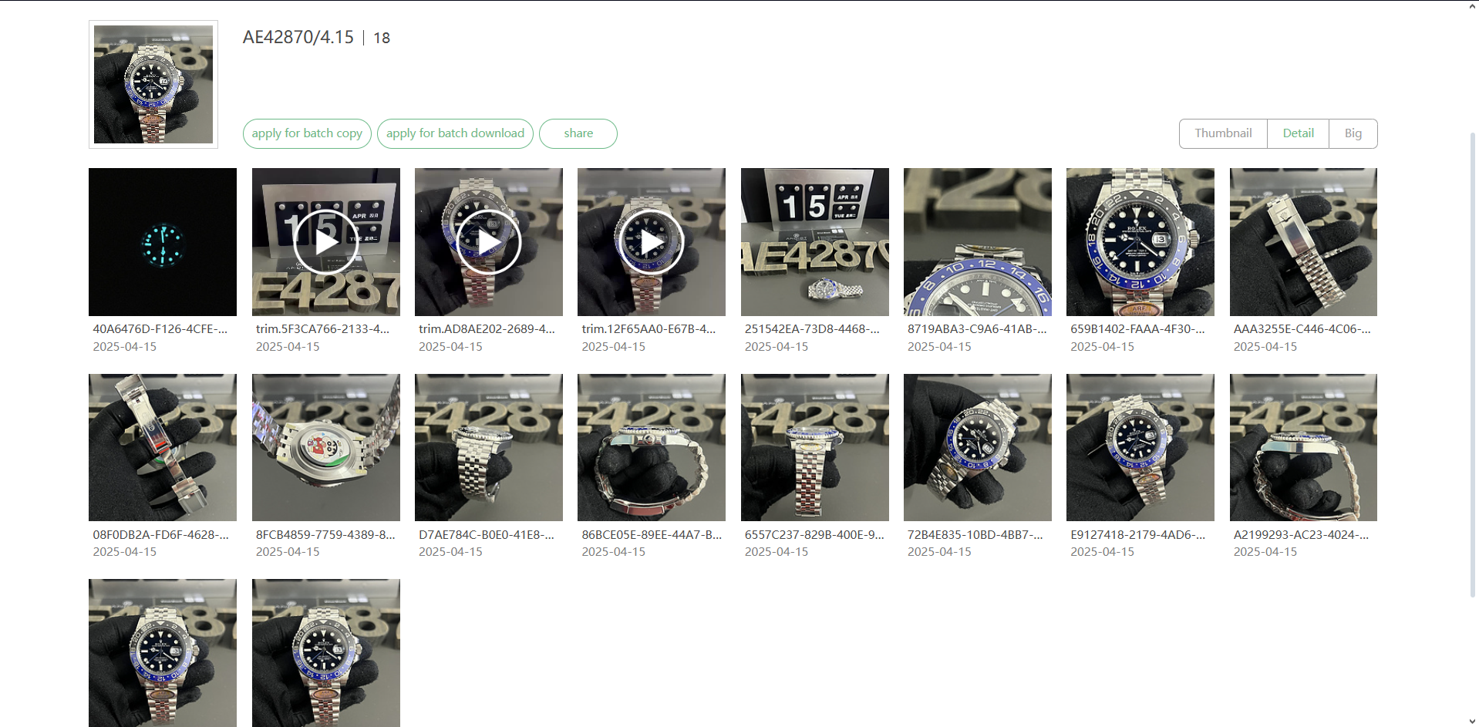Play the trim.12F65AA0 video
This screenshot has height=727, width=1479.
[x=652, y=242]
